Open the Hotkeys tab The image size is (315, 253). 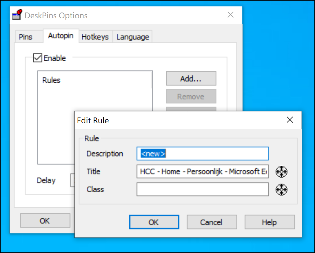(95, 37)
